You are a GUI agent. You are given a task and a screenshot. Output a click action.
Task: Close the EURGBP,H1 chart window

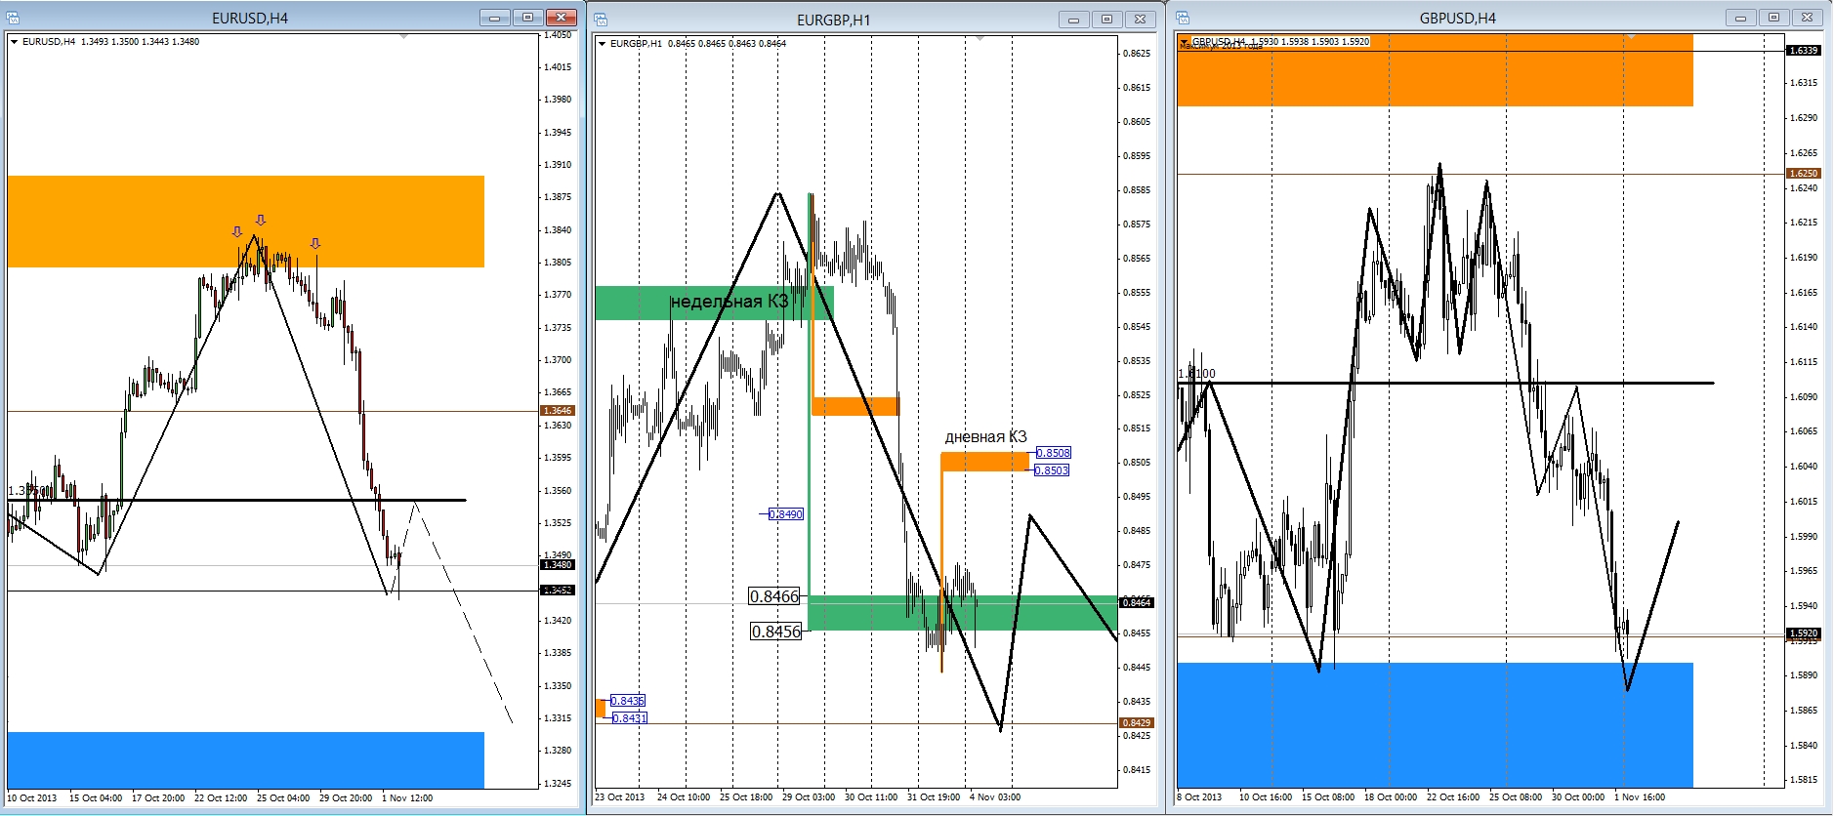point(1141,20)
